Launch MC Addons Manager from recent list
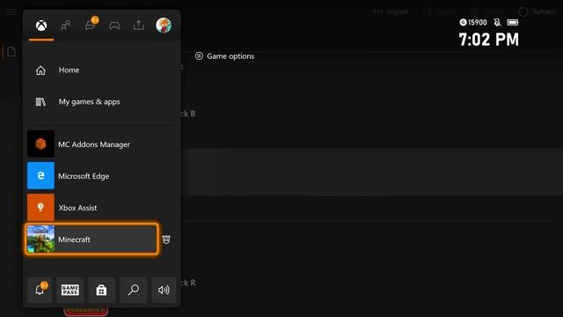563x317 pixels. pos(102,144)
